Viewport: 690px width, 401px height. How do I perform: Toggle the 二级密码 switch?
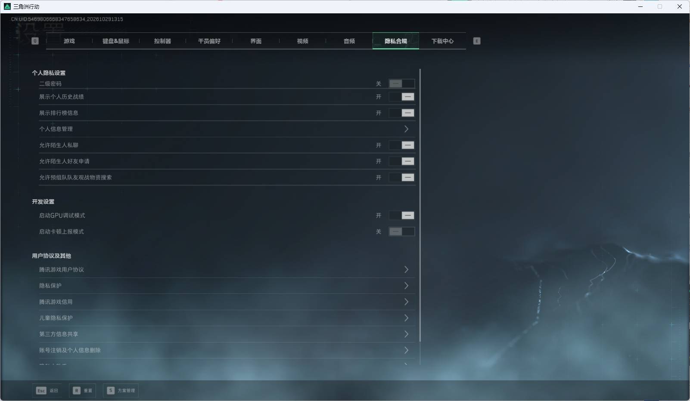[x=401, y=84]
